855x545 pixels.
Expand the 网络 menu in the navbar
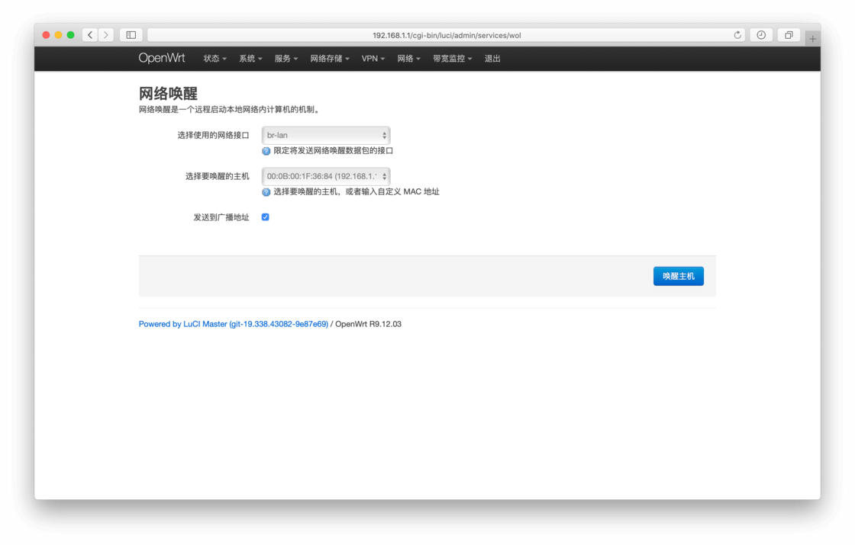pyautogui.click(x=408, y=58)
